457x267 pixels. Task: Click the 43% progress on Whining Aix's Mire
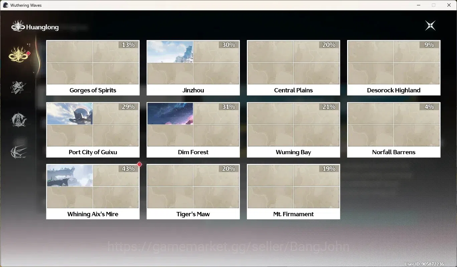pos(128,169)
